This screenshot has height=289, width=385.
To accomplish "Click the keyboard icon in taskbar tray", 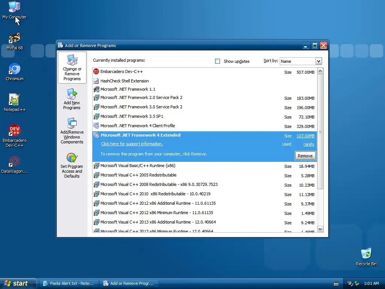I will click(x=336, y=284).
